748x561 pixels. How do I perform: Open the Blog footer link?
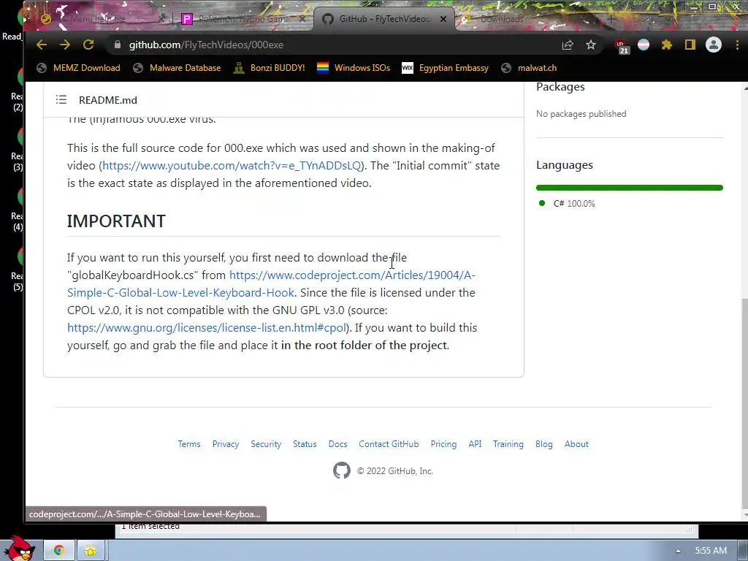click(x=543, y=444)
